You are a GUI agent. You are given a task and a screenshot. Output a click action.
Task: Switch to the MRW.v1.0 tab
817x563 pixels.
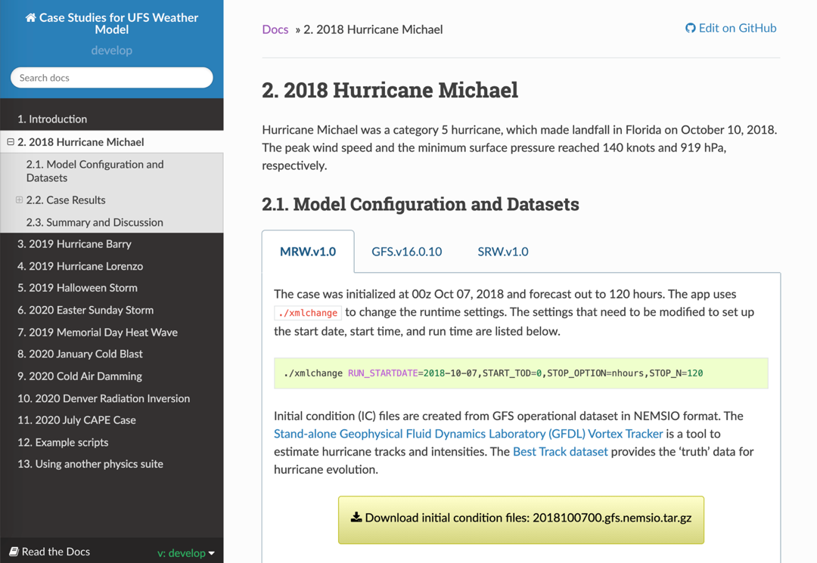click(308, 252)
